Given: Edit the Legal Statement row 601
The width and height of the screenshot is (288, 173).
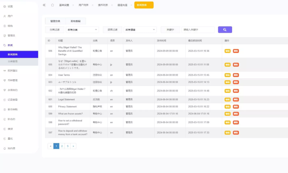Looking at the screenshot, I should 227,99.
